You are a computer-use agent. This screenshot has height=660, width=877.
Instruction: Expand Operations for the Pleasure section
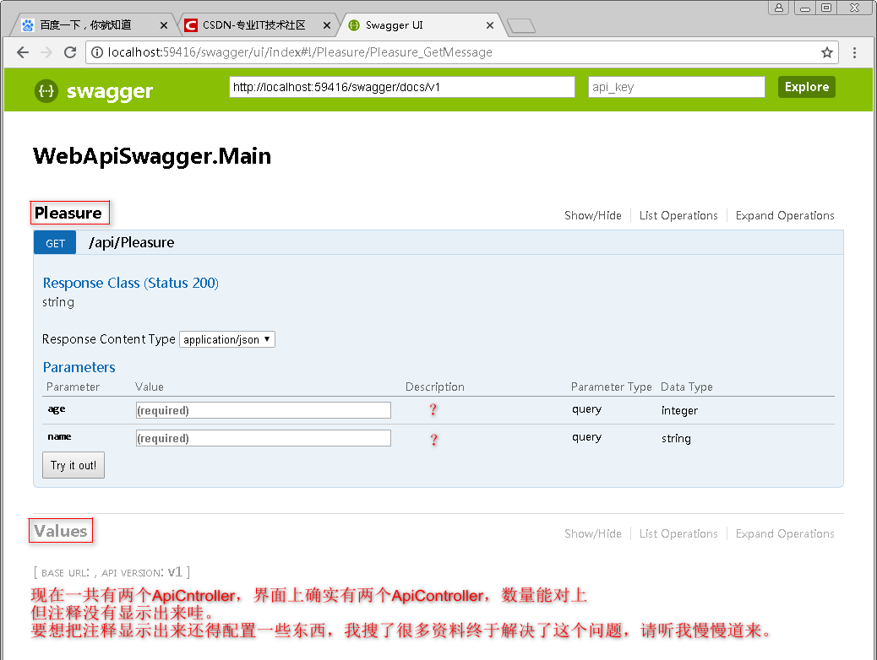[784, 215]
